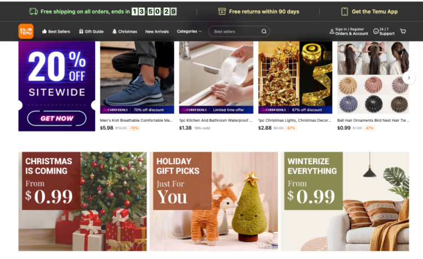Click the search magnifier icon
Viewport: 423px width, 259px height.
[264, 31]
